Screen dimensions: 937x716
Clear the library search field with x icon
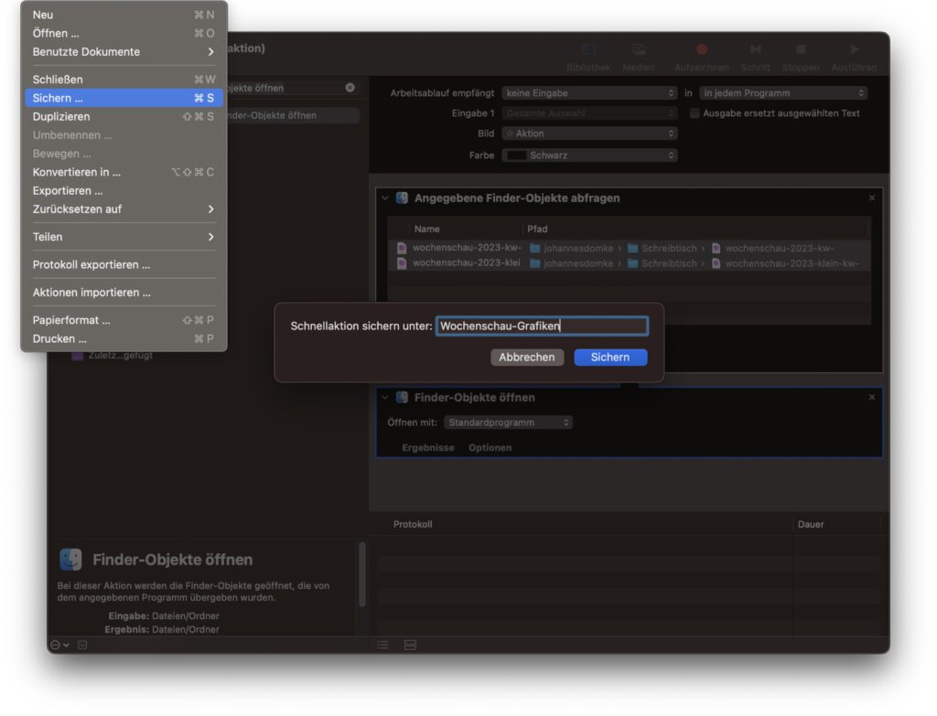(350, 88)
